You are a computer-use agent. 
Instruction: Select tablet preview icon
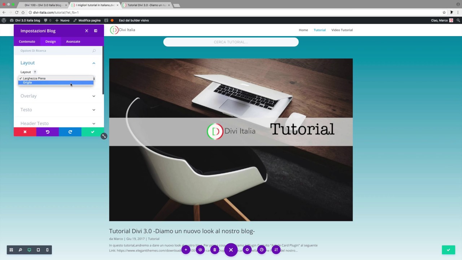(x=38, y=250)
